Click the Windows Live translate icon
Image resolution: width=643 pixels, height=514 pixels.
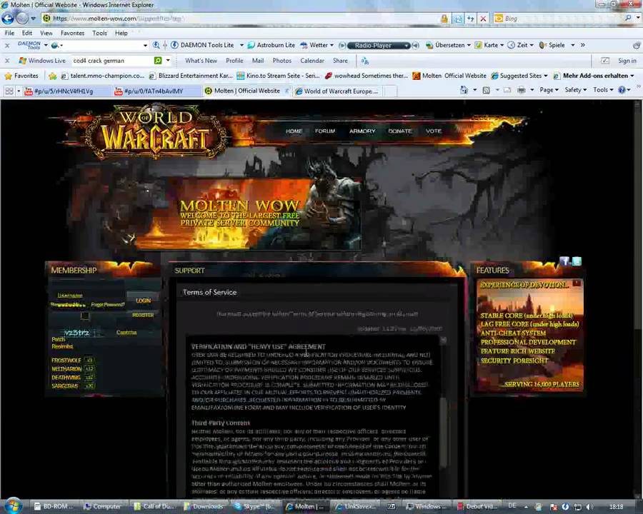364,61
